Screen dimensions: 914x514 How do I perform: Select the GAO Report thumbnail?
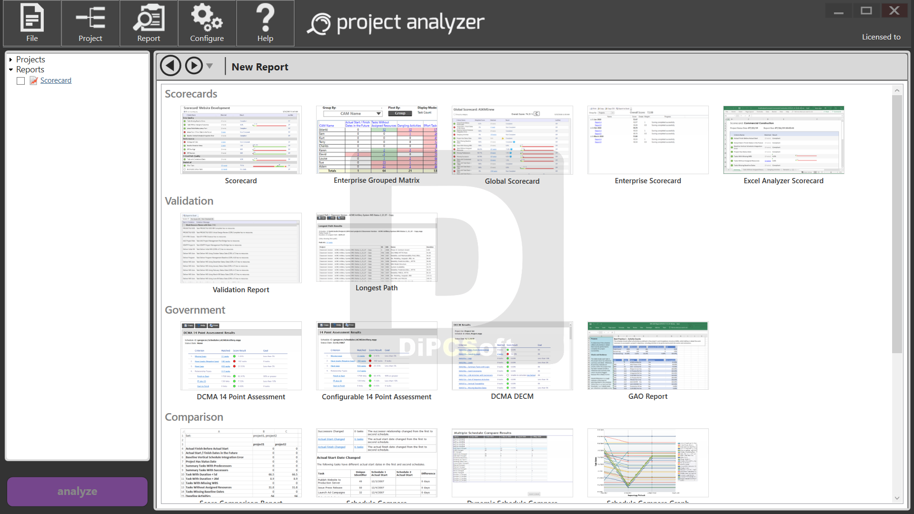648,356
